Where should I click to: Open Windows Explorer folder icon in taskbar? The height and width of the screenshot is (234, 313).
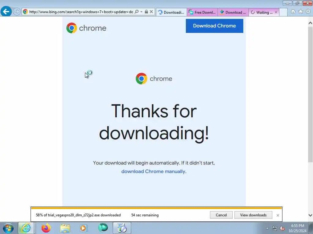(65, 228)
